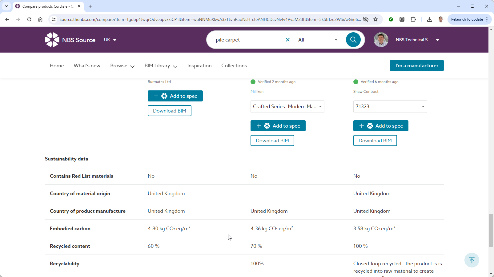Image resolution: width=494 pixels, height=277 pixels.
Task: Click the Verified 6 months ago status
Action: point(376,82)
